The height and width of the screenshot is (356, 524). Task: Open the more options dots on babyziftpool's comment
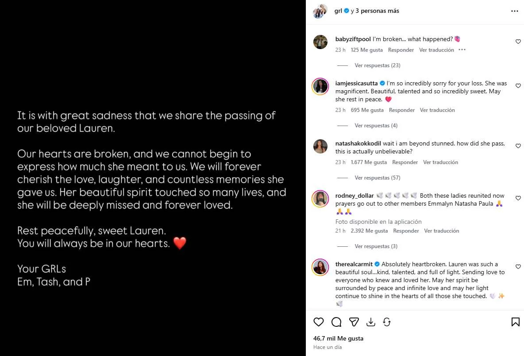point(462,50)
